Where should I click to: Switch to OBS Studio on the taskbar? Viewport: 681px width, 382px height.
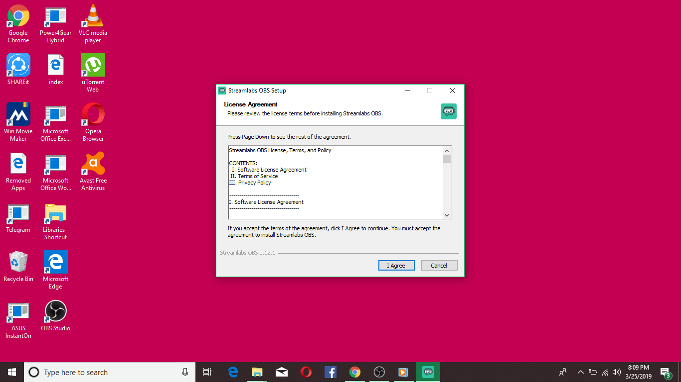(379, 372)
